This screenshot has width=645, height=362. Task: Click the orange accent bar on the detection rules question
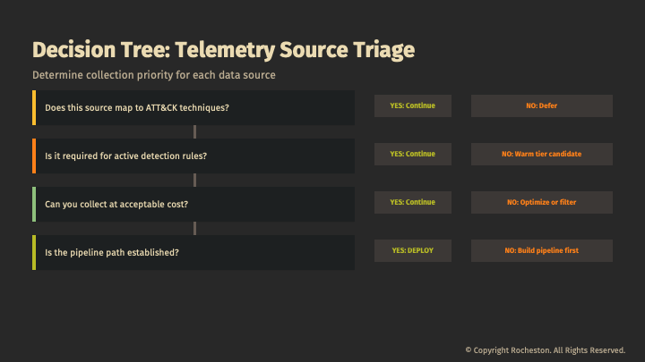(34, 156)
